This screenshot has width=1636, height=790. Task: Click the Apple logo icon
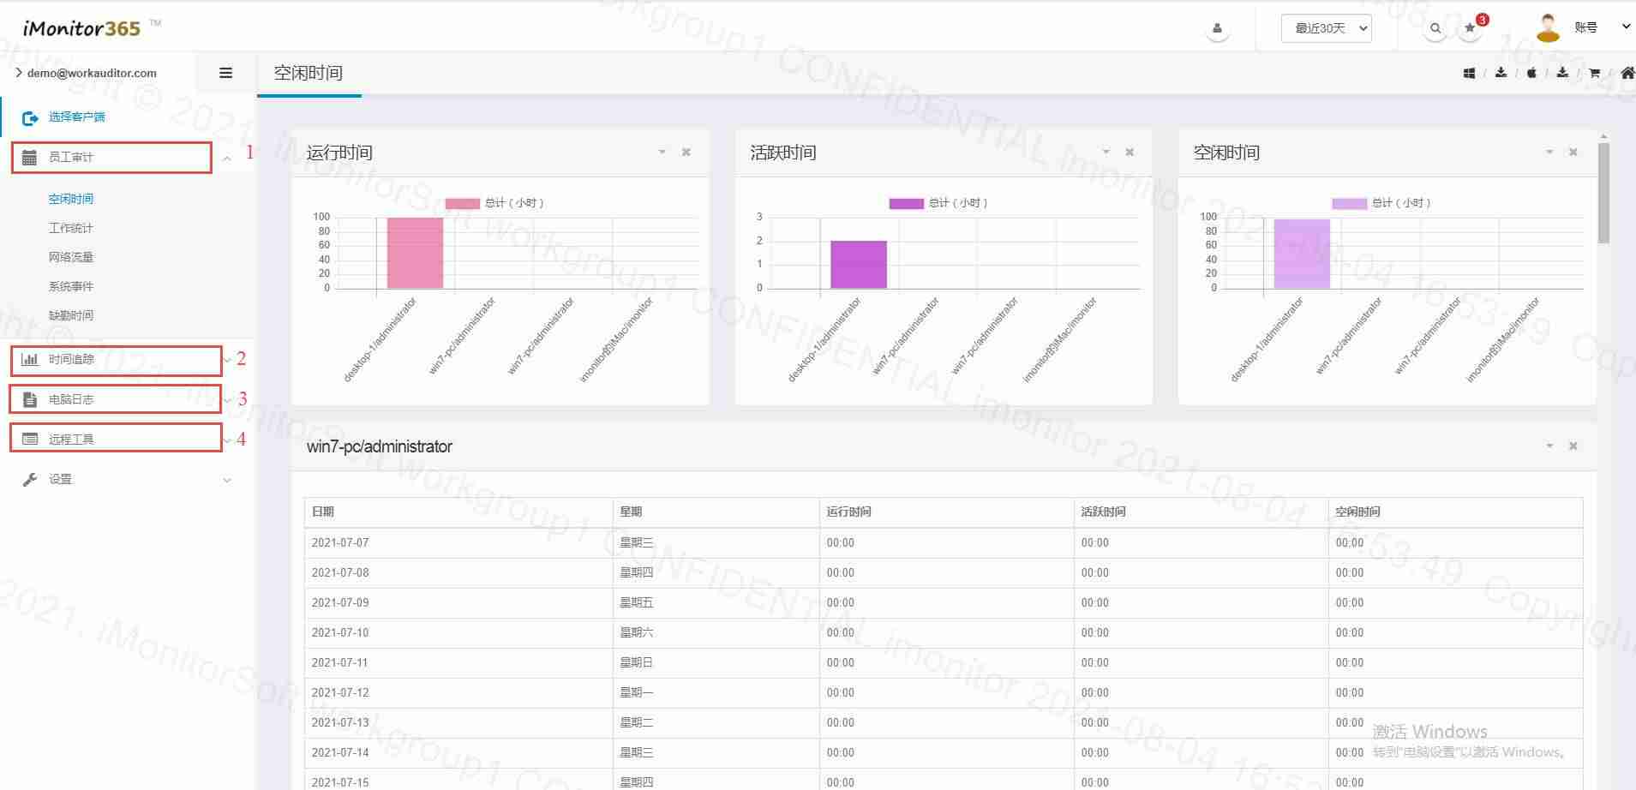(1531, 73)
